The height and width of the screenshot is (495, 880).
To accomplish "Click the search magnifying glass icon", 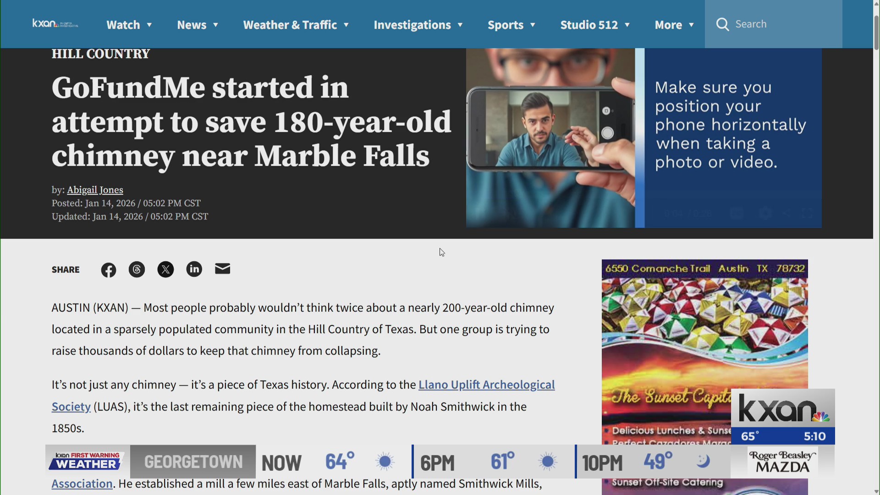I will tap(723, 24).
